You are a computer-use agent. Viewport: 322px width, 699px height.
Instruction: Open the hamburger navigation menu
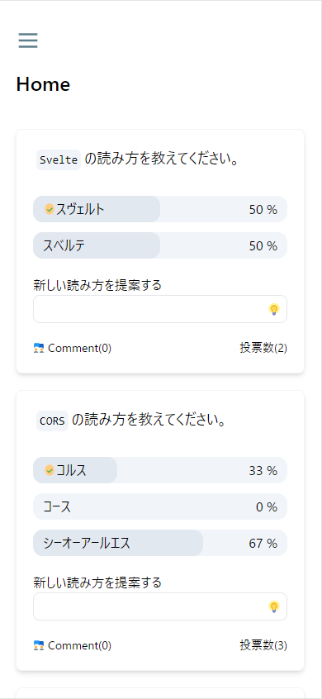tap(28, 40)
